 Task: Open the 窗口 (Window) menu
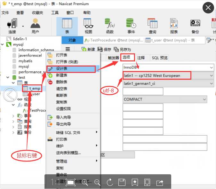point(70,13)
